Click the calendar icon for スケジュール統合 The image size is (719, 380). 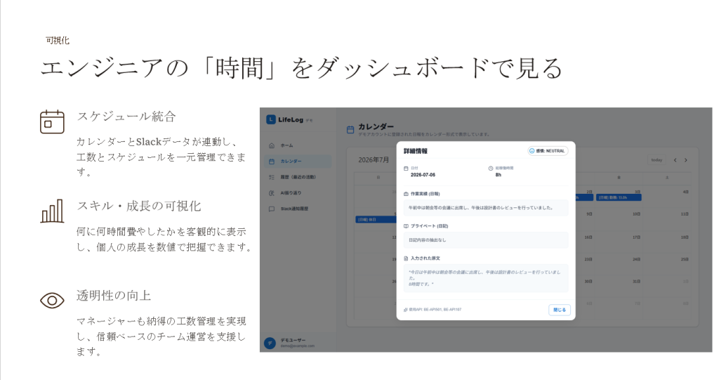point(52,122)
